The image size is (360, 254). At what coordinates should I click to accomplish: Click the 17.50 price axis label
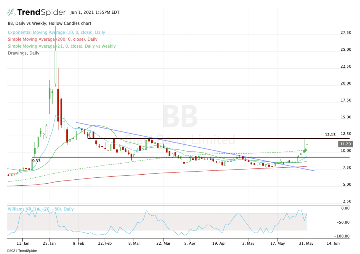click(346, 100)
